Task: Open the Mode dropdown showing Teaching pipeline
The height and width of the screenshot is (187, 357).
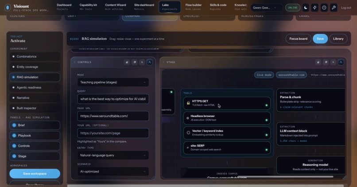Action: tap(113, 82)
